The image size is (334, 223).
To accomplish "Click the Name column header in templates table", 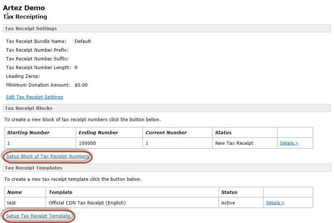I will (x=15, y=192).
